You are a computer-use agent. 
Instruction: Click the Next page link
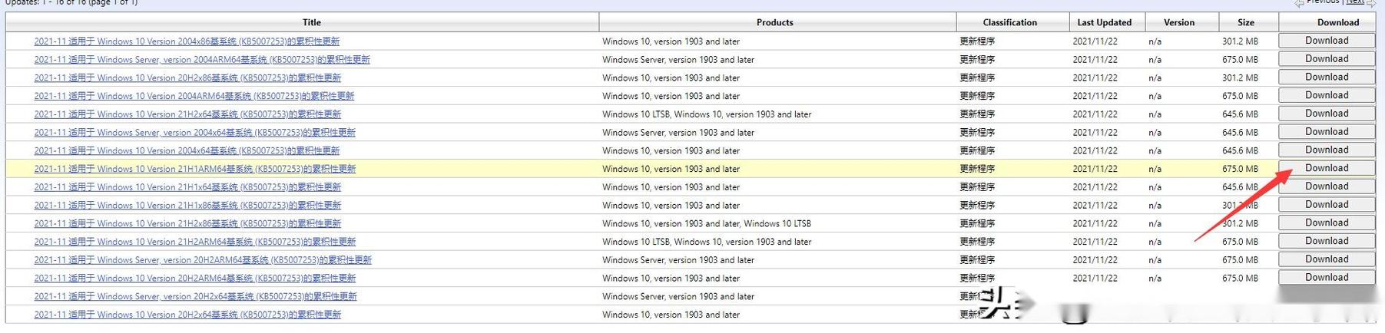(x=1355, y=2)
